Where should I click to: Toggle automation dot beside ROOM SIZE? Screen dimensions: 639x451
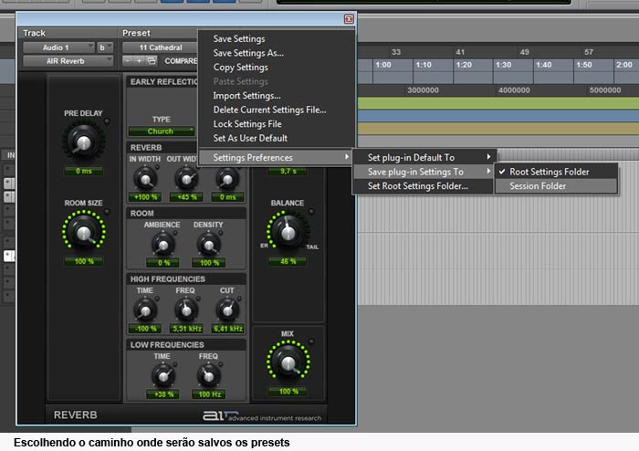pos(107,212)
